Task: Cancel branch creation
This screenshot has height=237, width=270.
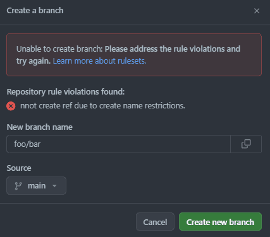Action: pyautogui.click(x=155, y=222)
